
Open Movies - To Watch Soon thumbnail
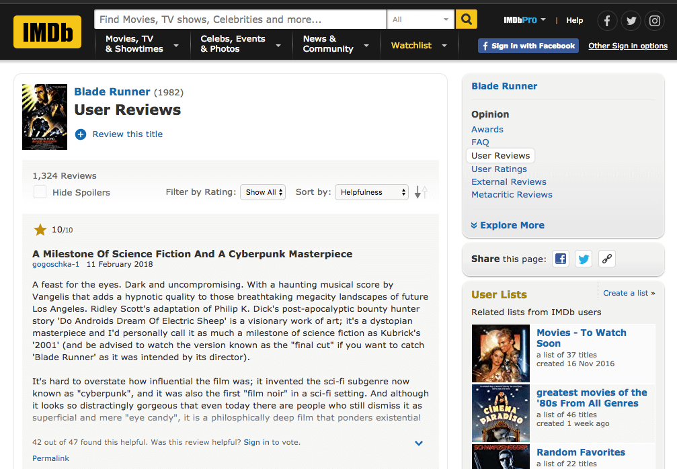point(500,353)
